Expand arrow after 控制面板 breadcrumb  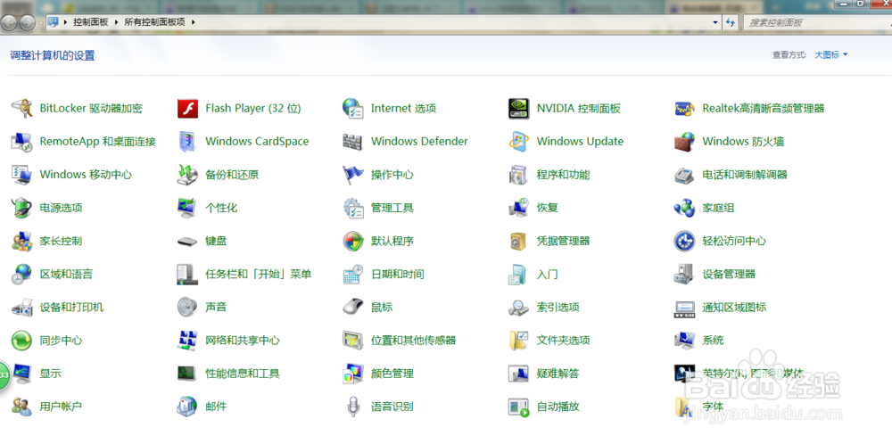(x=116, y=22)
